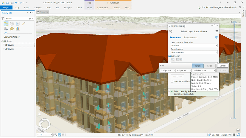The height and width of the screenshot is (138, 246).
Task: Open the geoprocessing tool help icon
Action: [217, 37]
